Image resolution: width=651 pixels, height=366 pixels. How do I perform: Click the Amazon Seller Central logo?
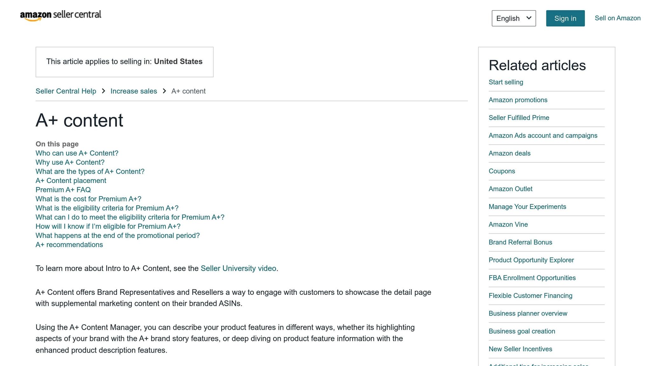click(x=61, y=15)
